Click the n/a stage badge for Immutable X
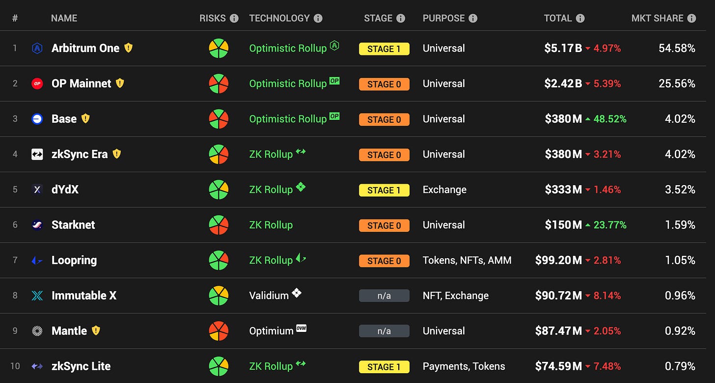 point(384,296)
